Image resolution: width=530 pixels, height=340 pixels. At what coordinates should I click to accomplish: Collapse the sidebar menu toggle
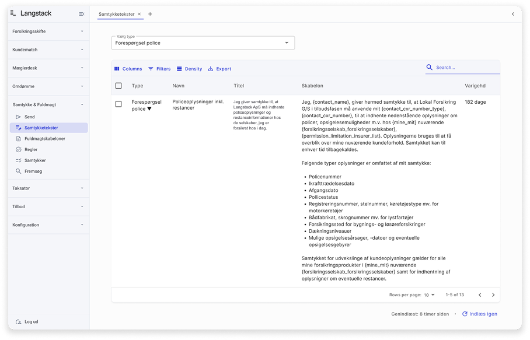(x=82, y=14)
